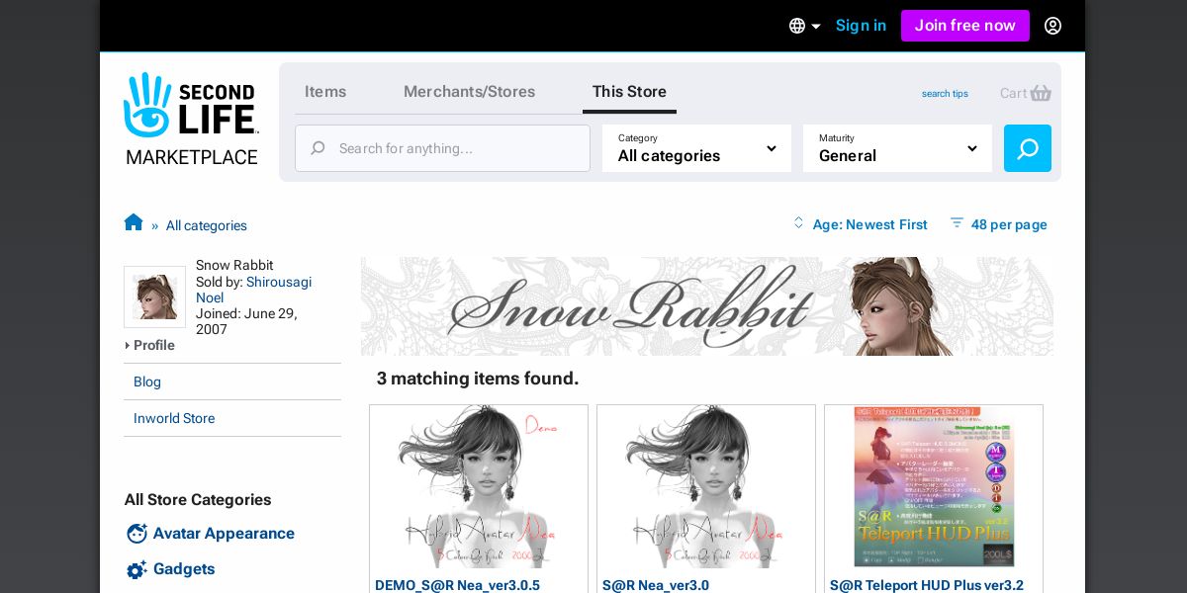Image resolution: width=1187 pixels, height=593 pixels.
Task: Open the store Blog link
Action: pos(147,381)
